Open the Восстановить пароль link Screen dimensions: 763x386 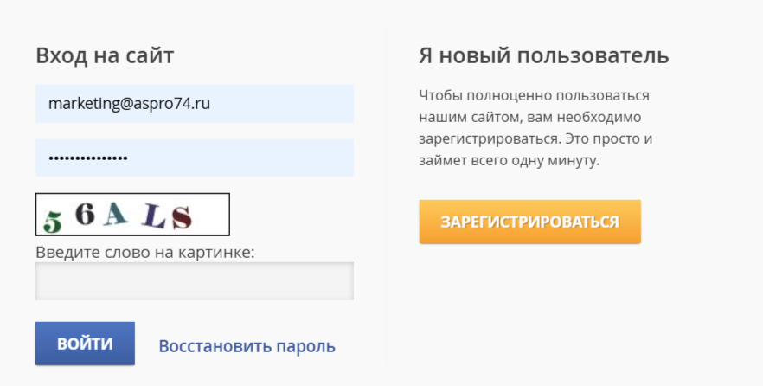click(x=247, y=346)
